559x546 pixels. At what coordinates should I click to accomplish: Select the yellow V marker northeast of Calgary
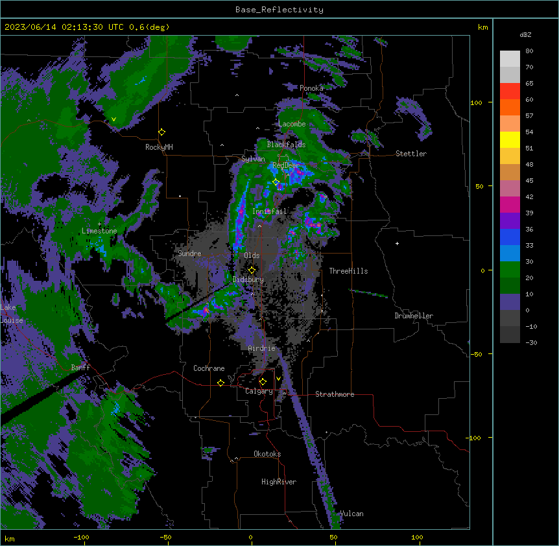coord(278,379)
